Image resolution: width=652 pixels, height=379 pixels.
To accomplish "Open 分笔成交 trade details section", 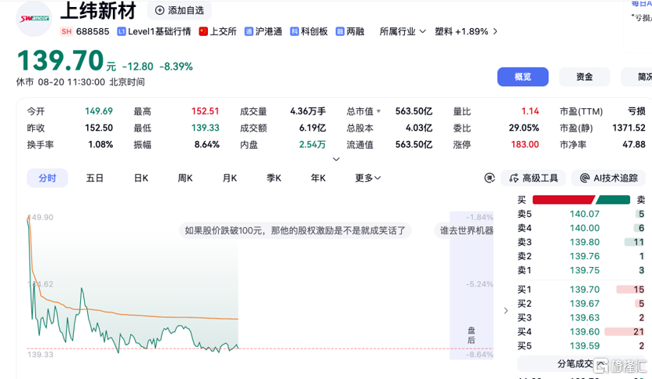I will tap(581, 364).
